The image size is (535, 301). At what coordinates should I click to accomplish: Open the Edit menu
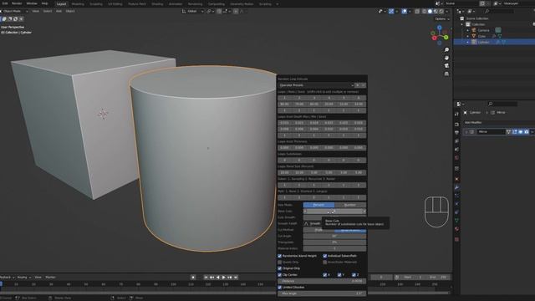5,3
